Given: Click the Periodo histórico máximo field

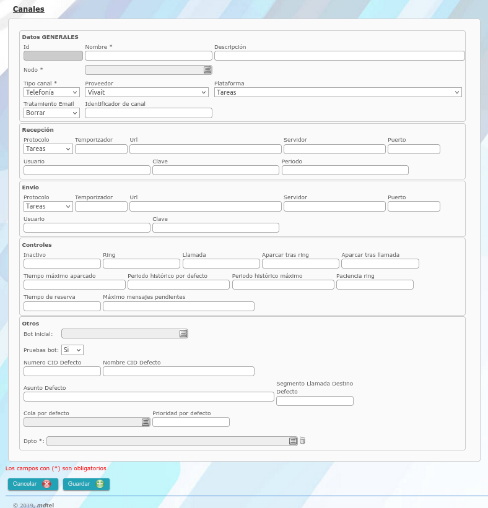Looking at the screenshot, I should pos(283,285).
